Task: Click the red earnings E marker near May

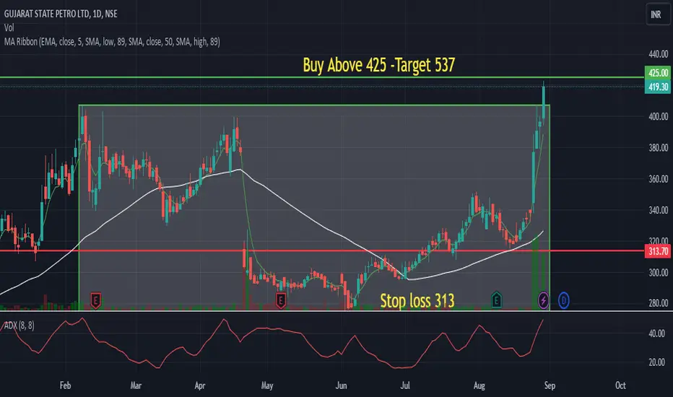Action: (x=281, y=300)
